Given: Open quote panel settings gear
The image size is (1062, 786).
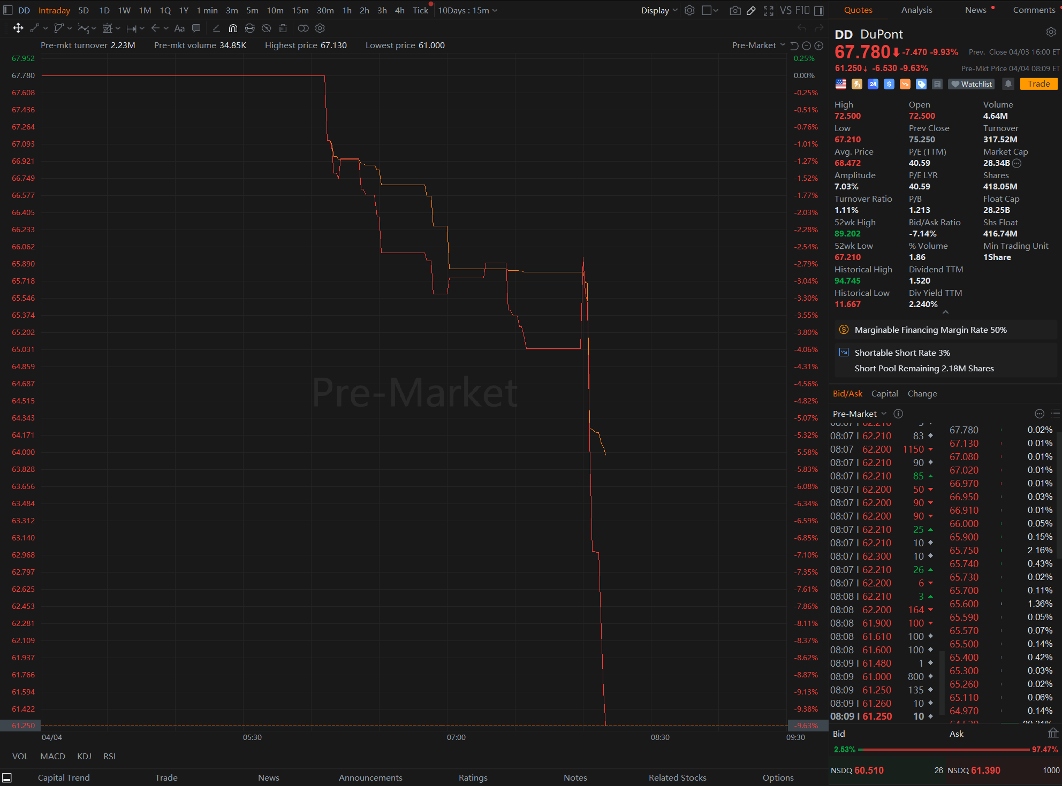Looking at the screenshot, I should (x=1051, y=33).
